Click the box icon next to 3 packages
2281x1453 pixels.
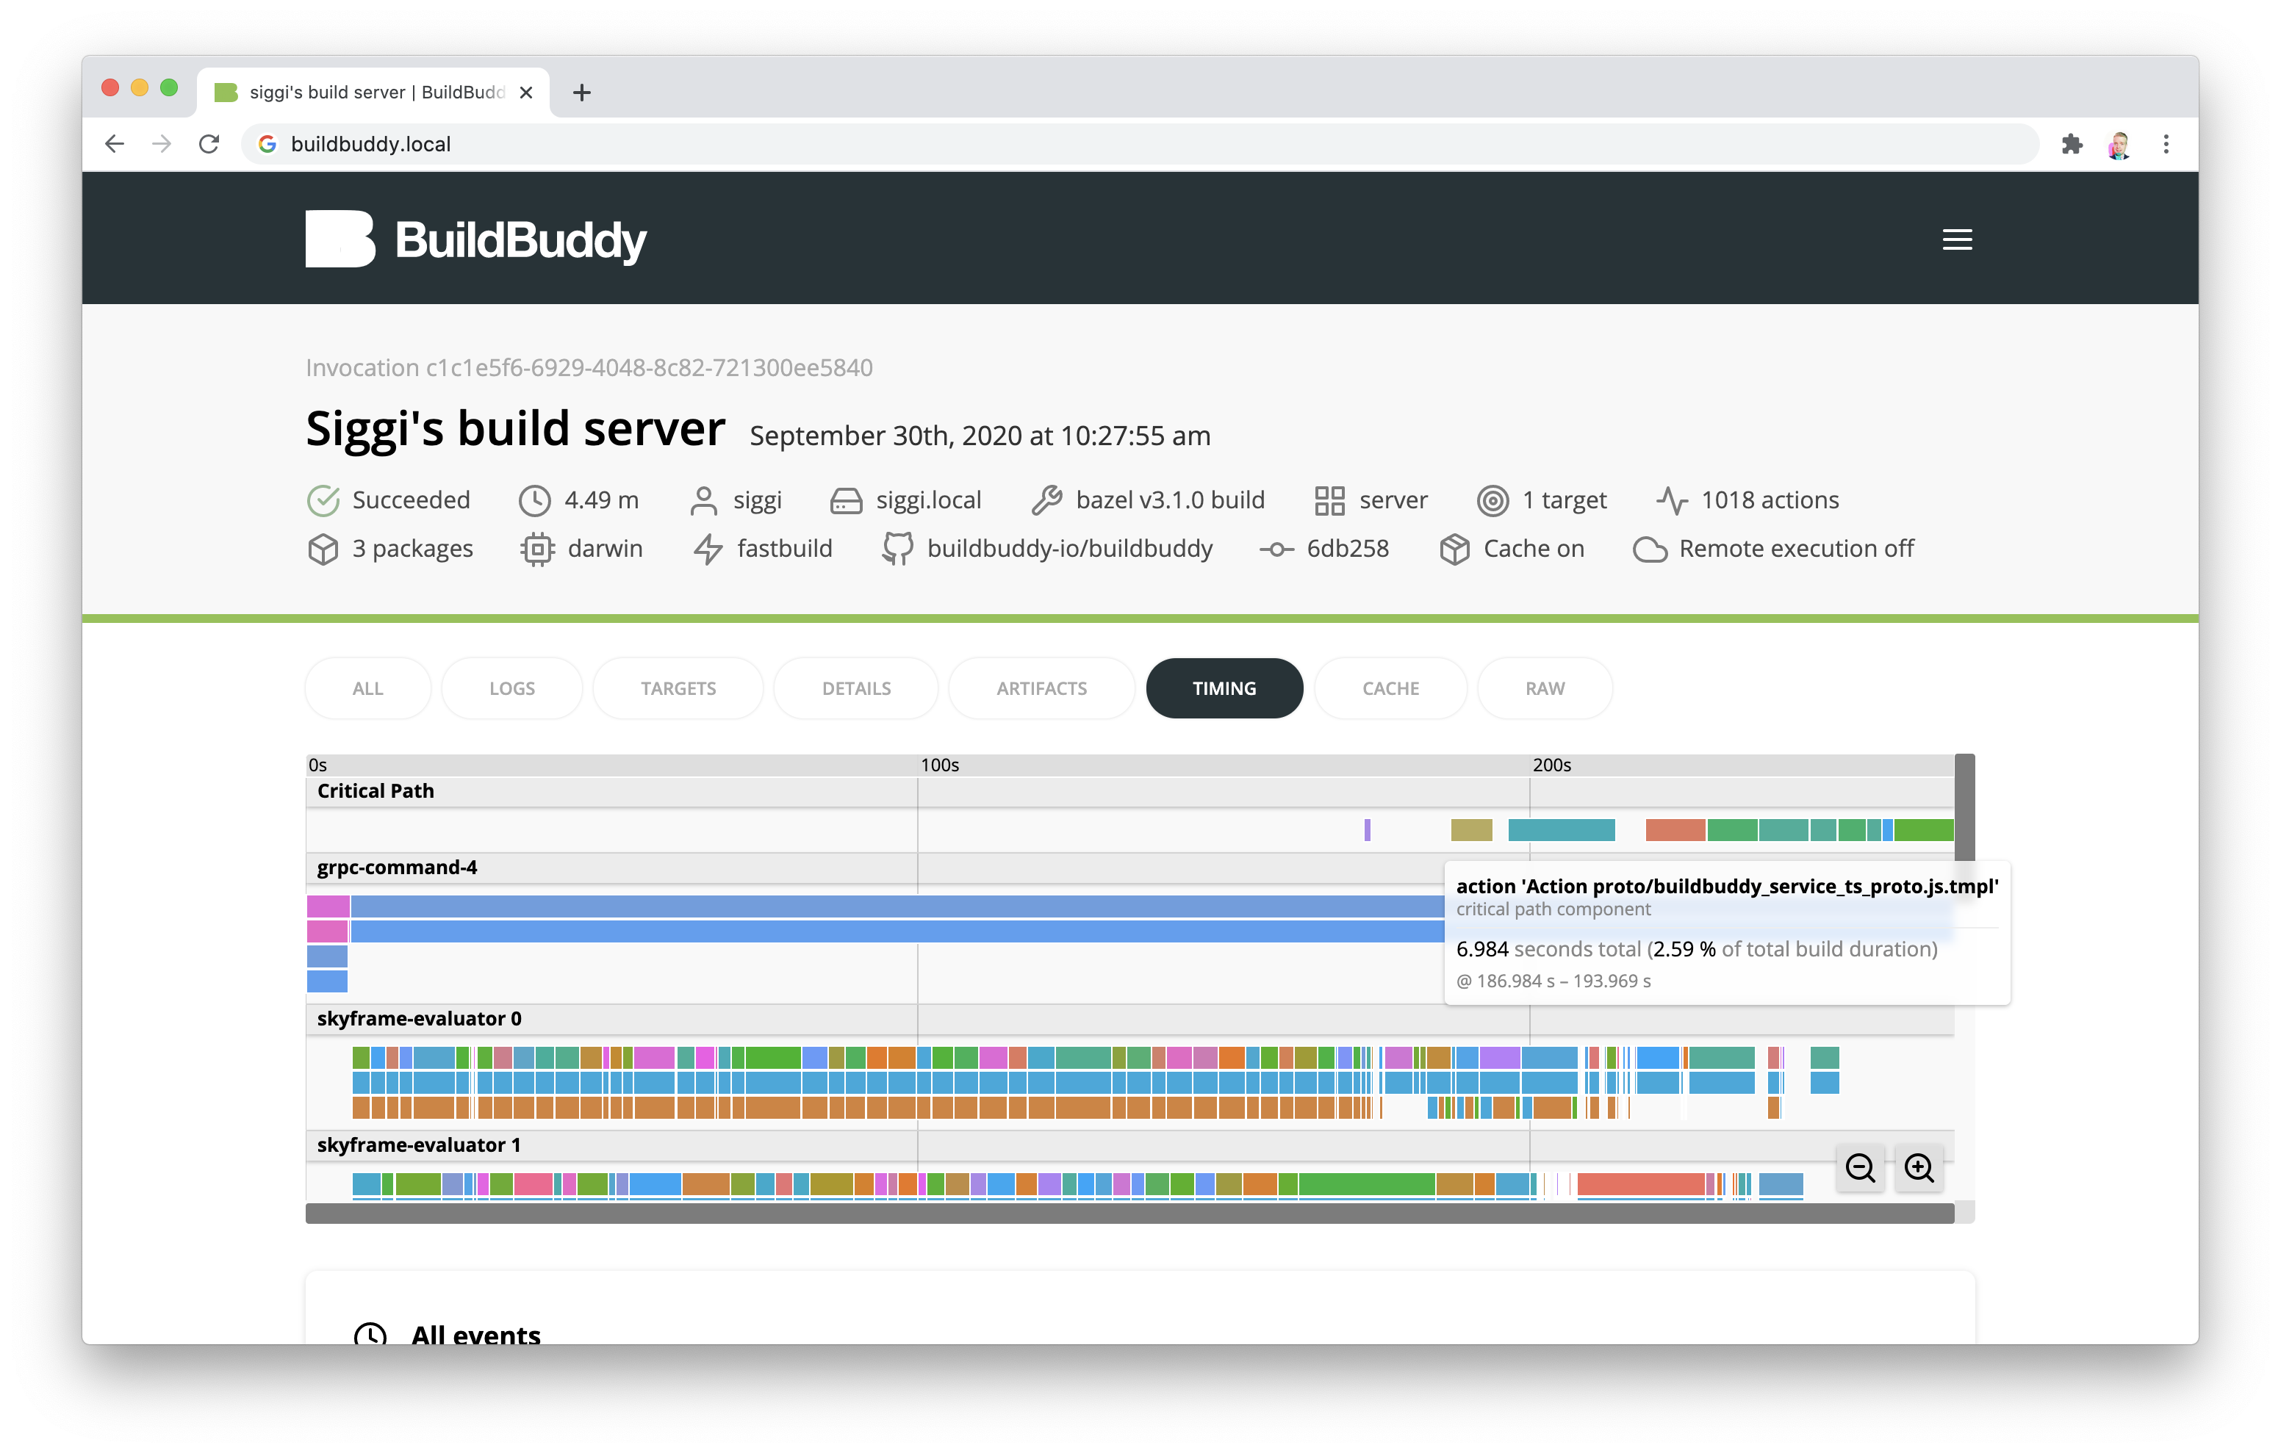pyautogui.click(x=323, y=549)
